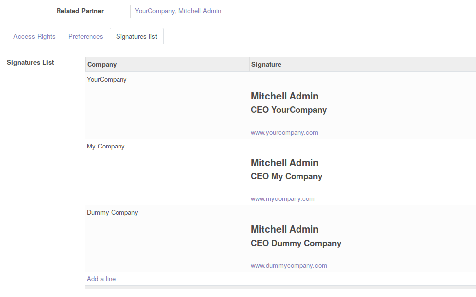
Task: Select the YourCompany row company cell
Action: point(167,105)
